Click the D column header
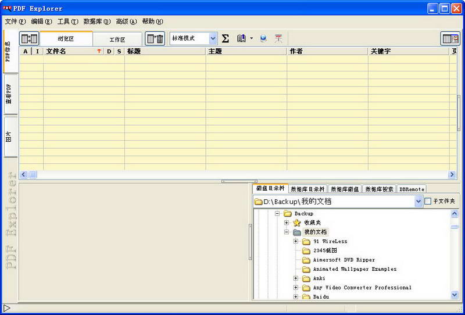 [109, 51]
